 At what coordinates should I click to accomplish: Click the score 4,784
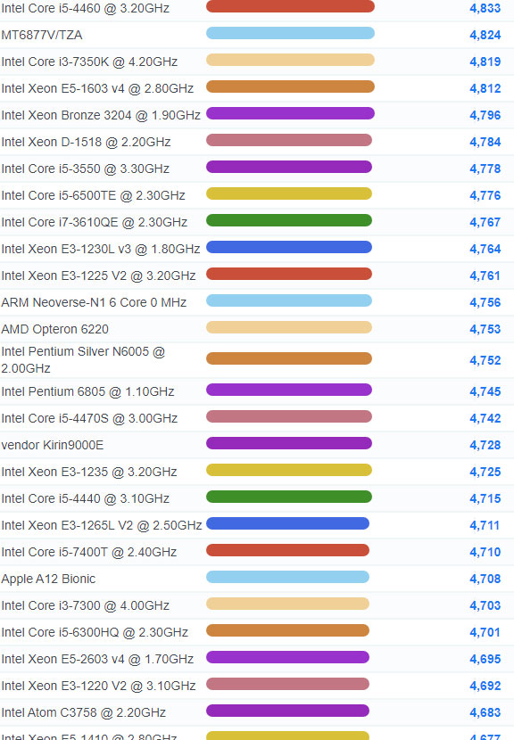[485, 142]
